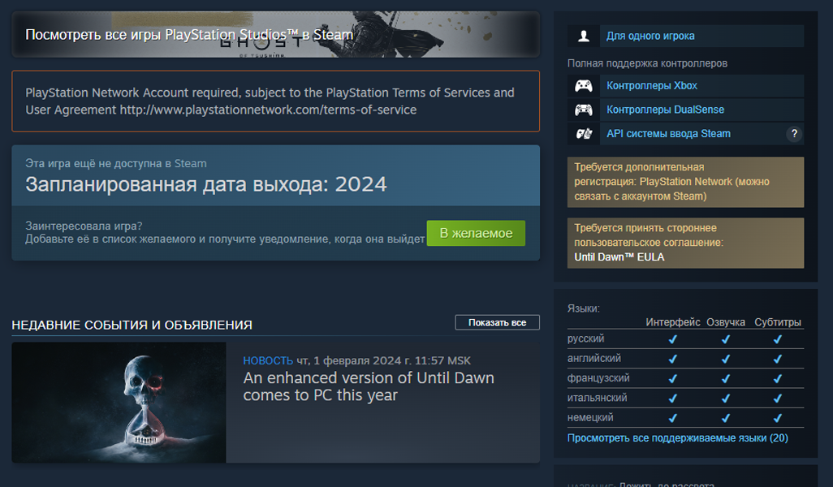Image resolution: width=833 pixels, height=487 pixels.
Task: Click the Xbox controller icon
Action: pos(583,86)
